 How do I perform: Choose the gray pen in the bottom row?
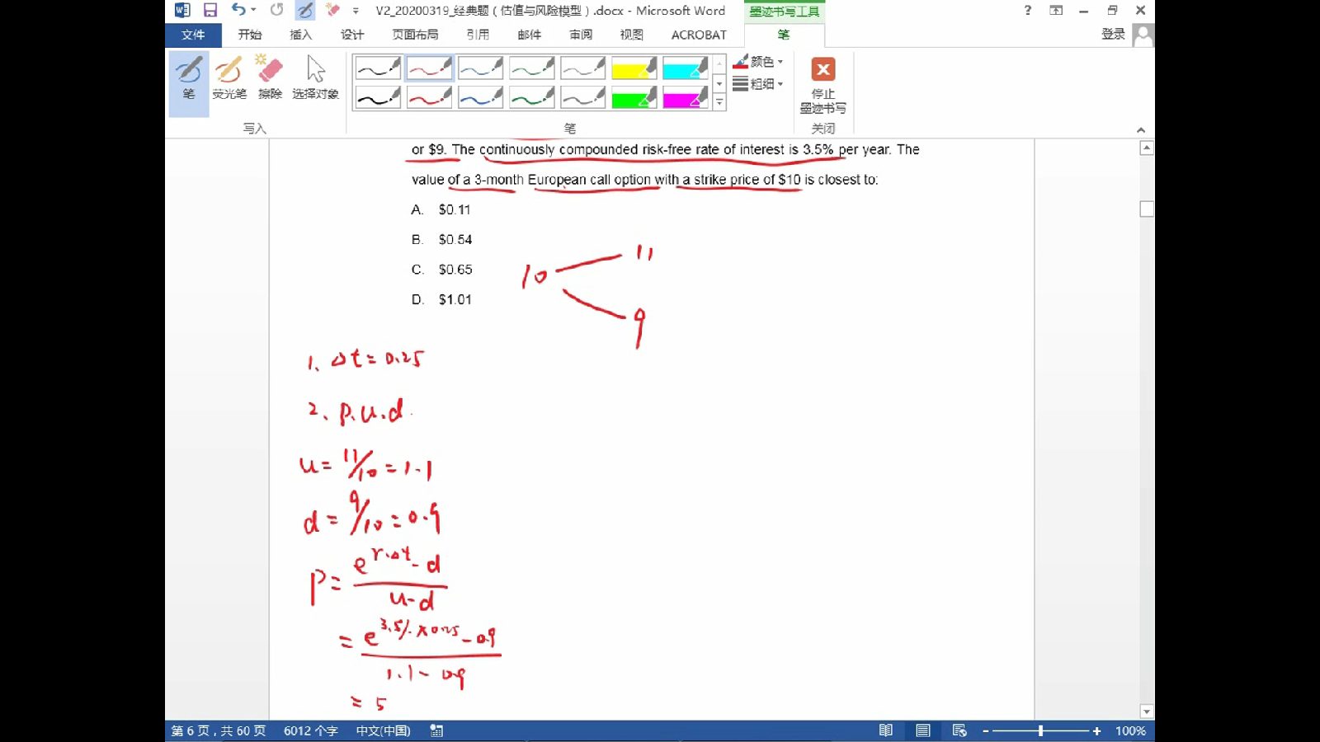pos(582,97)
